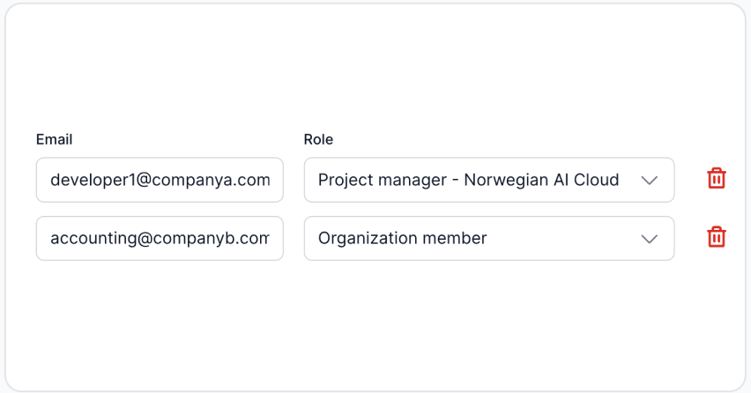Remove the Organization member invitee via red trash
751x393 pixels.
(x=717, y=237)
